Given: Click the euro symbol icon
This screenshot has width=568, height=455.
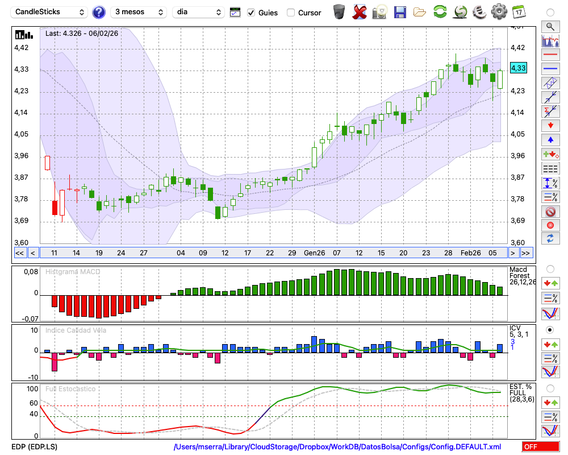Looking at the screenshot, I should tap(479, 12).
